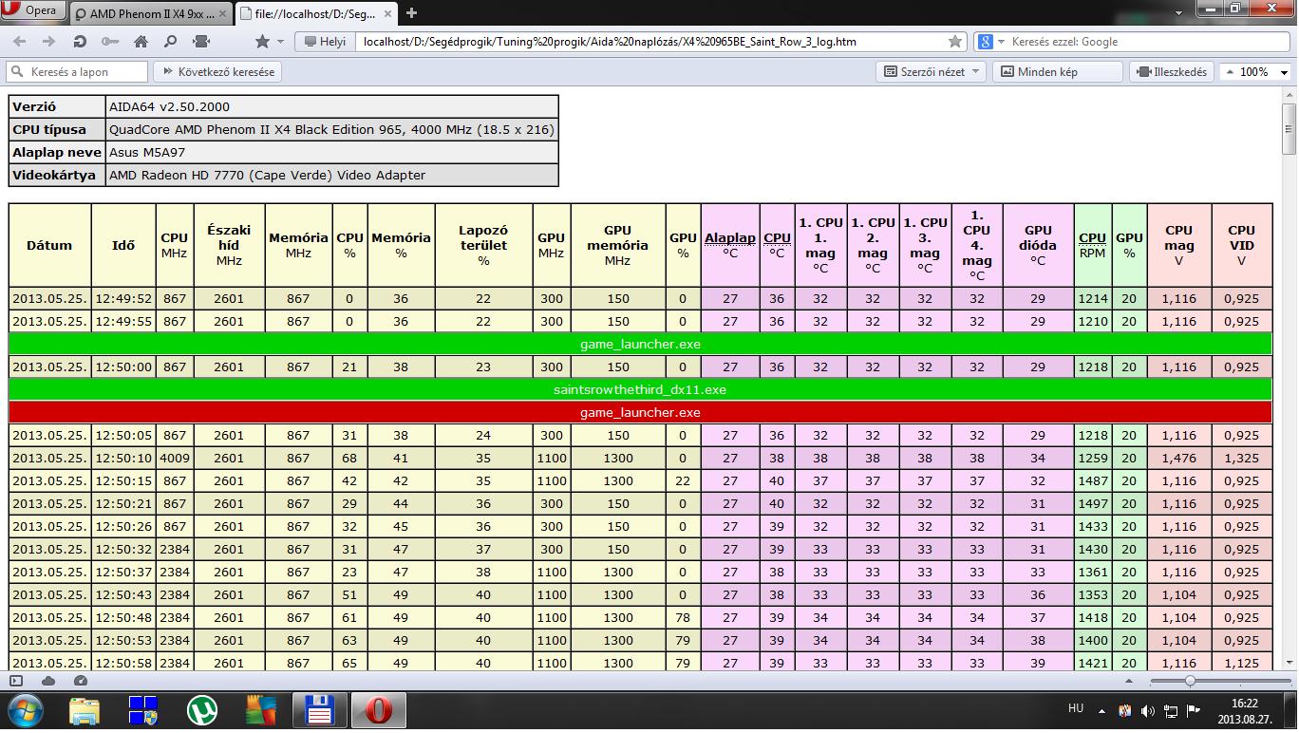The width and height of the screenshot is (1299, 733).
Task: Open closed tabs arrow near window controls
Action: (x=1180, y=12)
